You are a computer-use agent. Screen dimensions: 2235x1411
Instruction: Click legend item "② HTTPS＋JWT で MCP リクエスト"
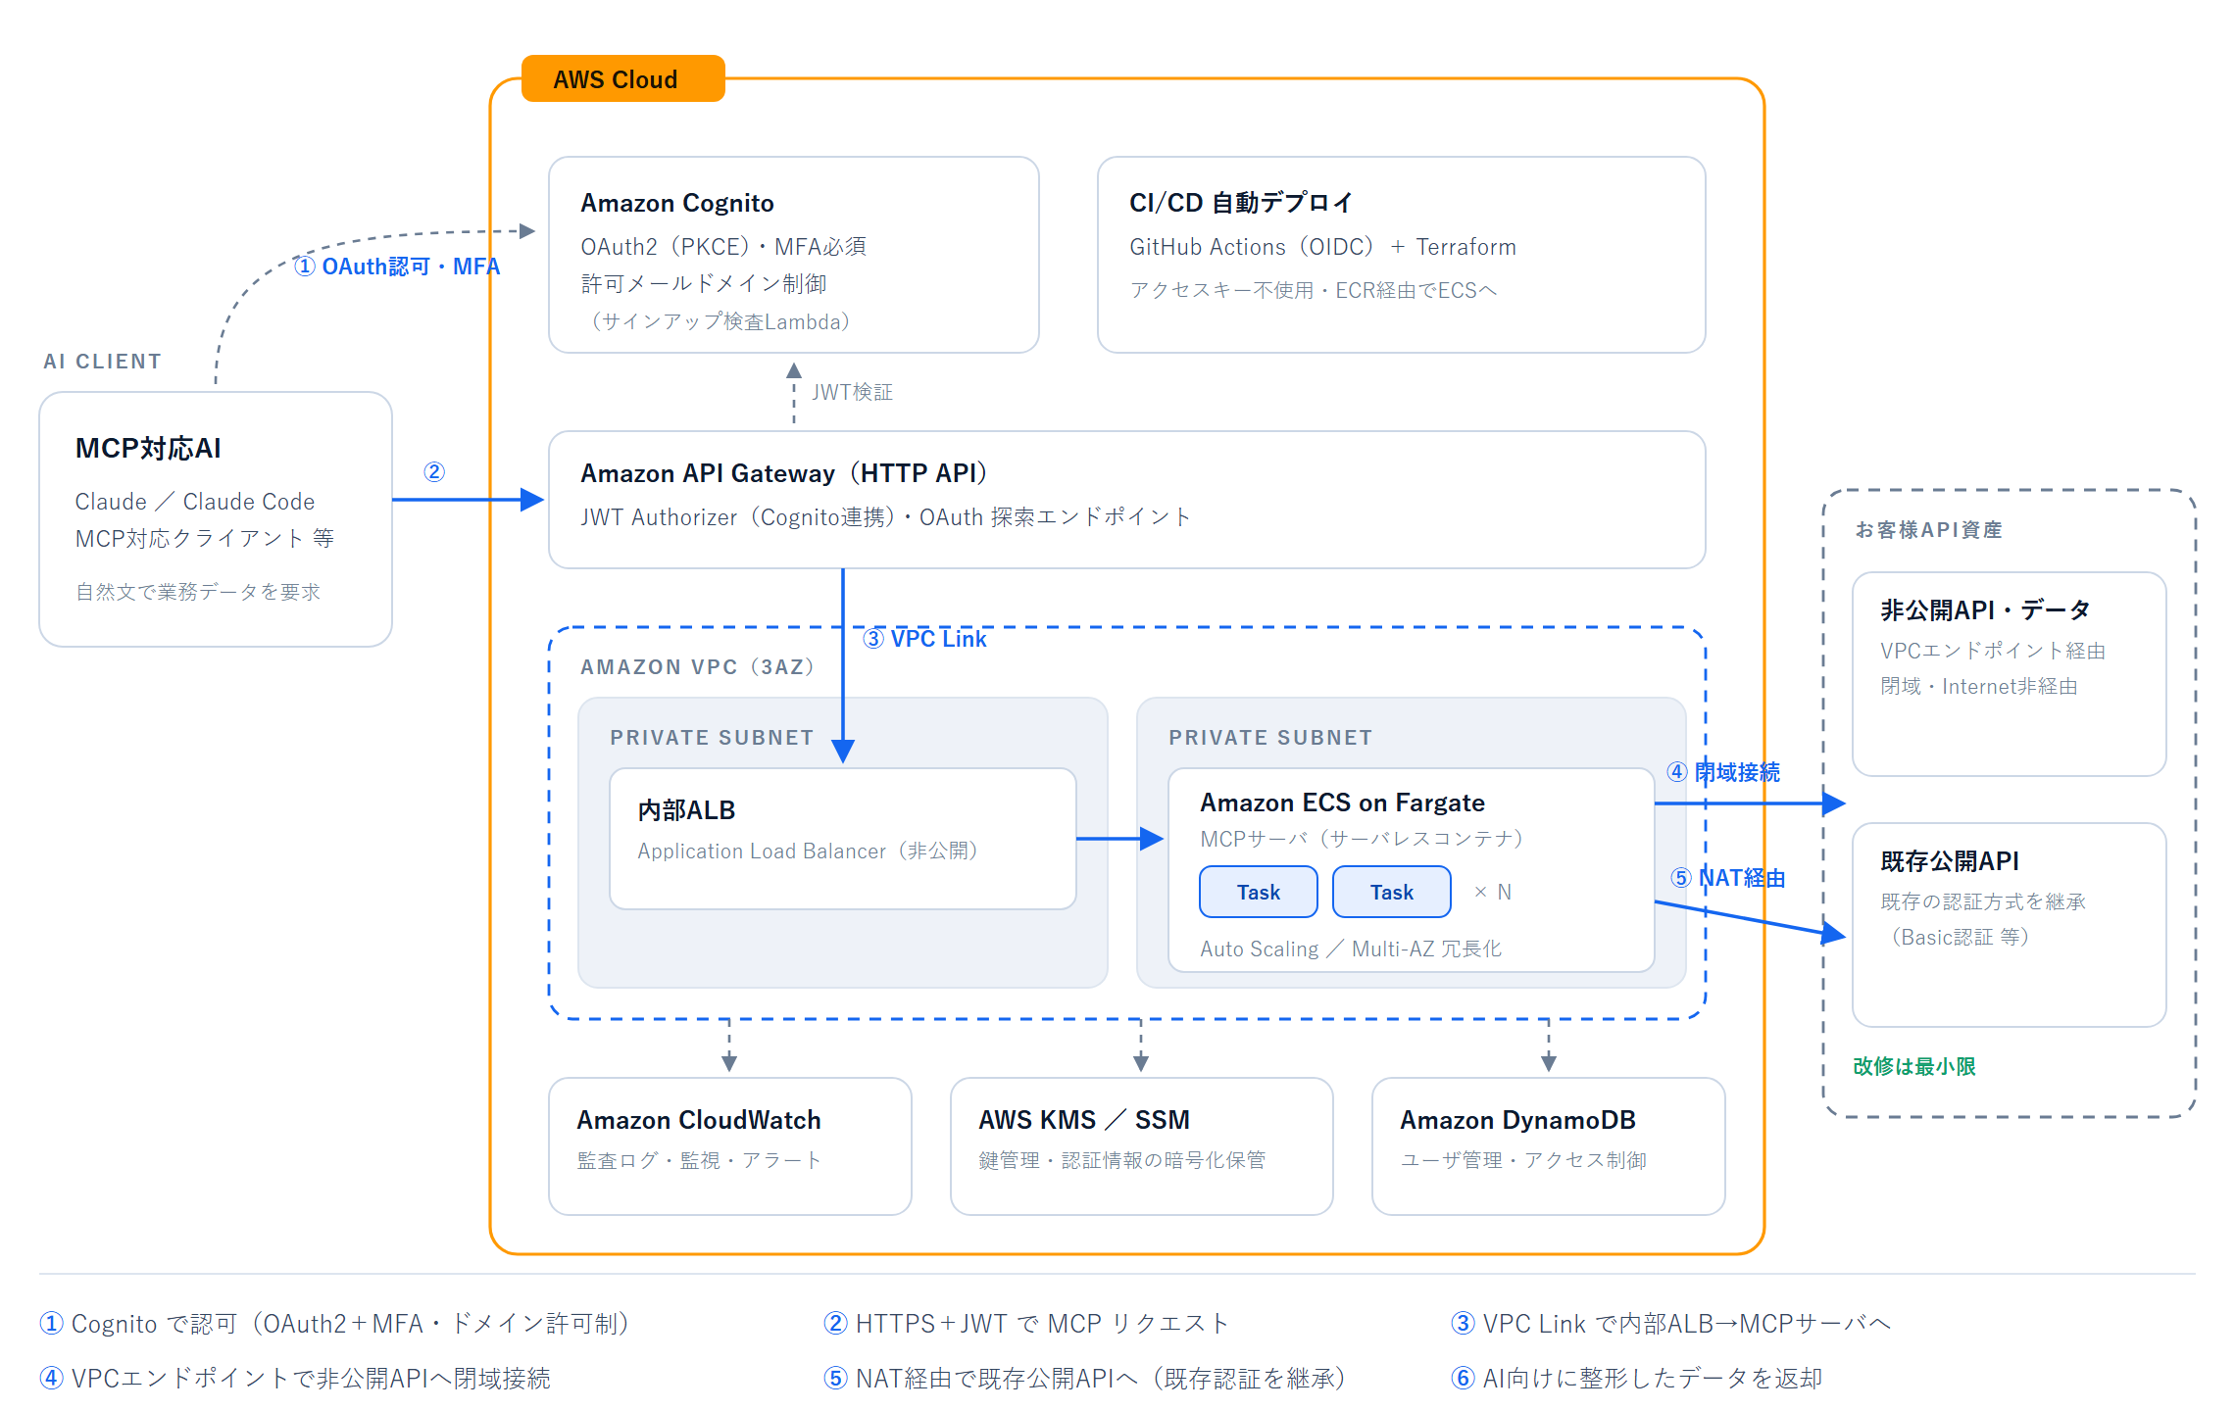pos(1027,1324)
